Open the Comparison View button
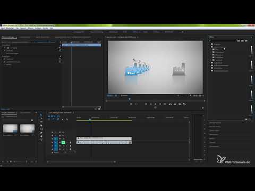255x191 pixels. [184, 104]
